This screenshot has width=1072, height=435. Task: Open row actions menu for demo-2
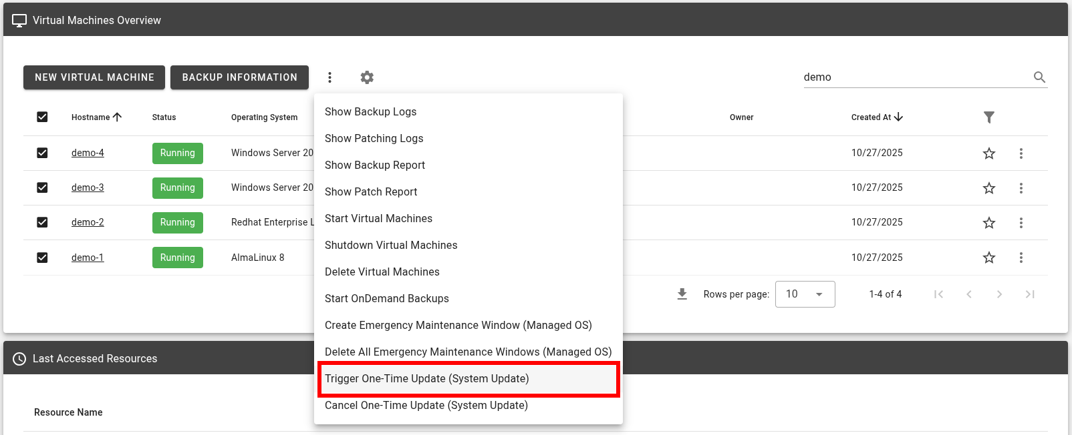pyautogui.click(x=1021, y=223)
